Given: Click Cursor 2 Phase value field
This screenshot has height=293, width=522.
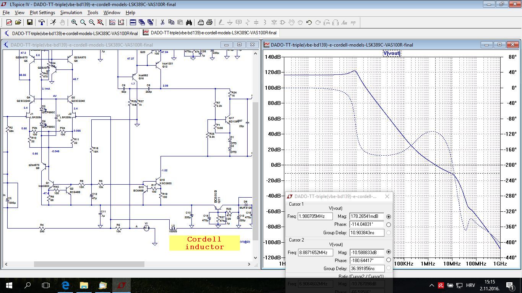Looking at the screenshot, I should [366, 260].
